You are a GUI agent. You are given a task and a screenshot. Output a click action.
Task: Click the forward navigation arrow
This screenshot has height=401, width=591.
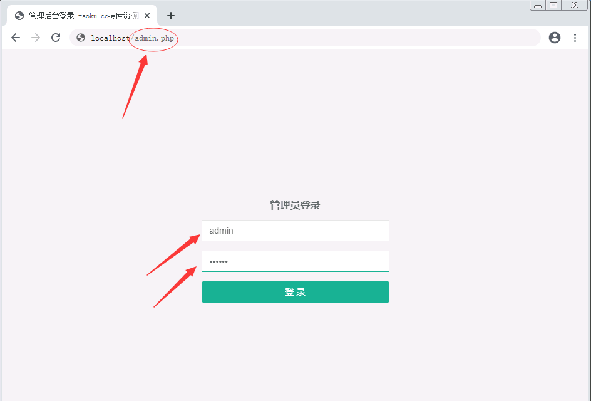(36, 38)
